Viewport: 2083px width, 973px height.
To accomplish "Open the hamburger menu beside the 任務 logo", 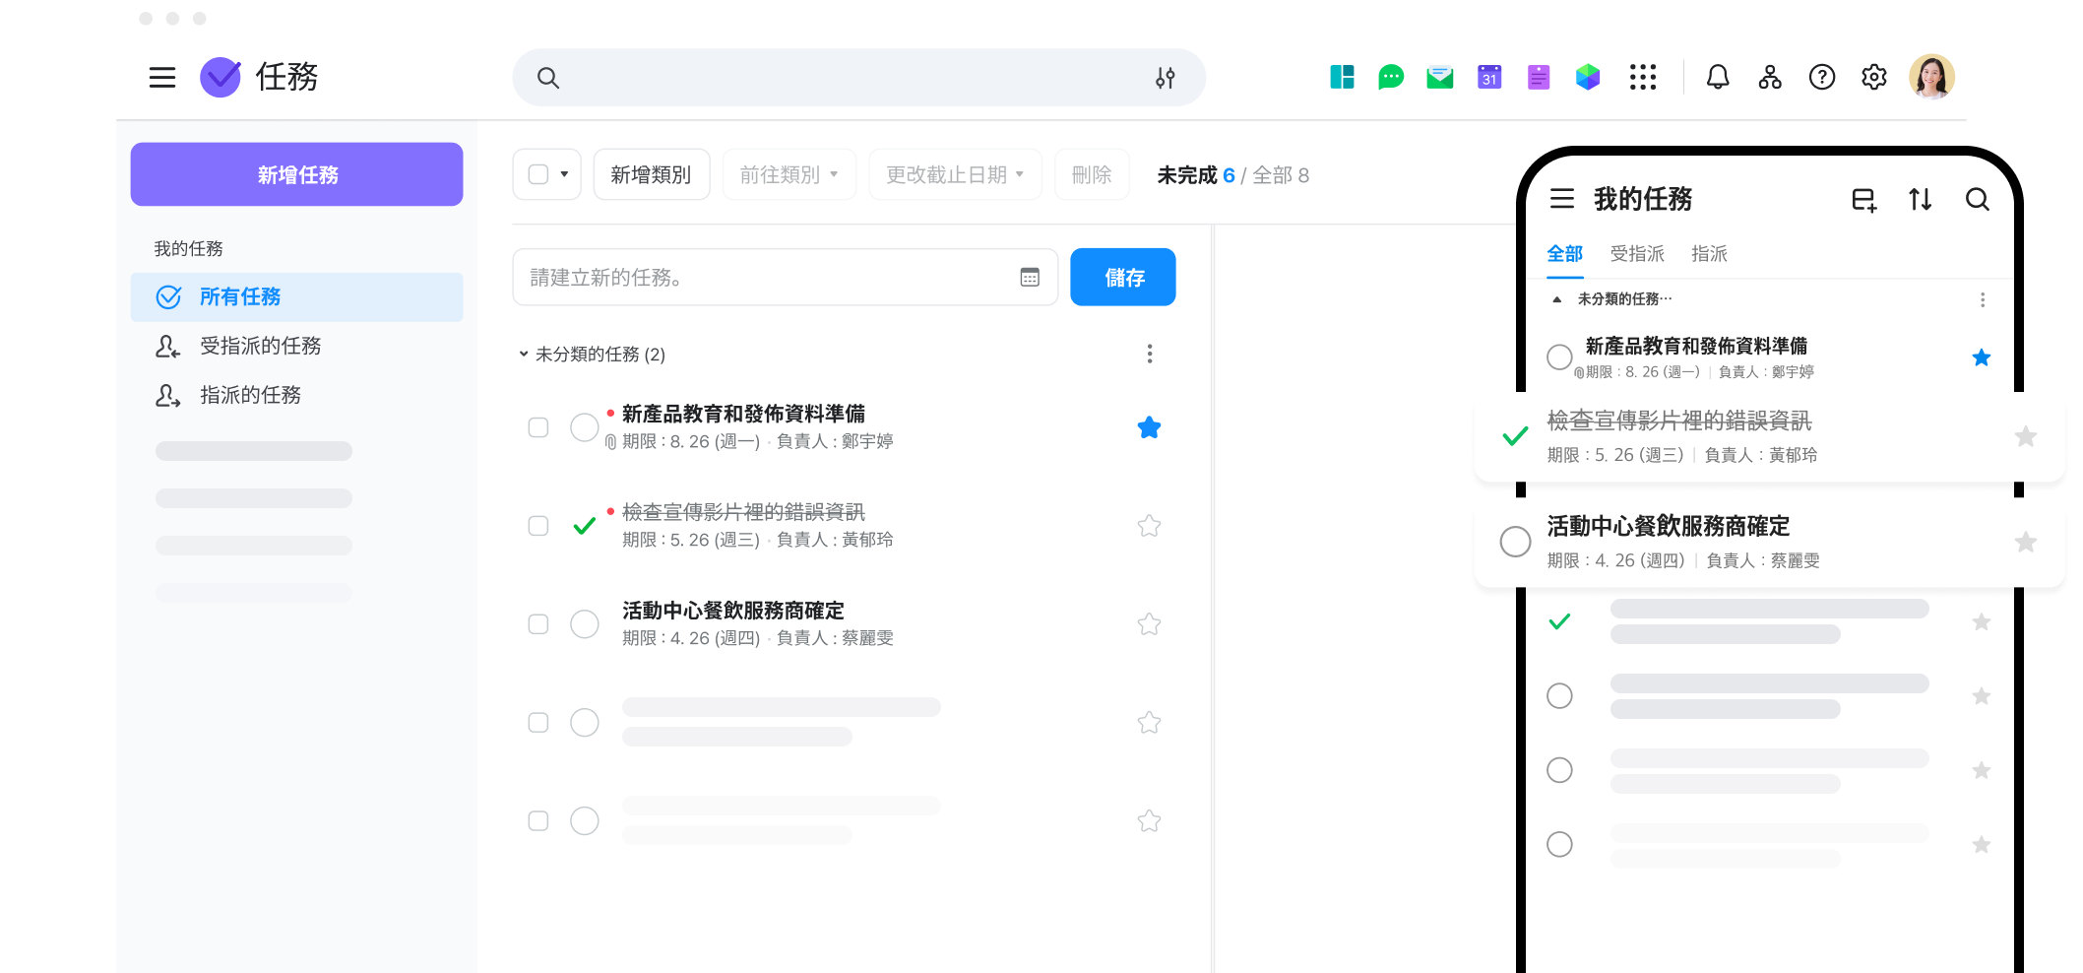I will [162, 78].
